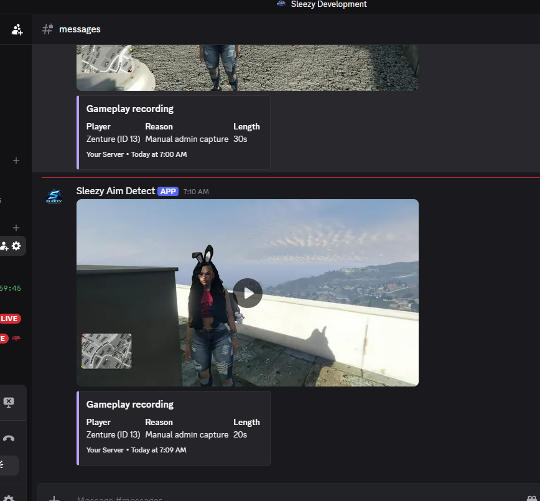Click the Sleezy Development title text
The width and height of the screenshot is (540, 501).
[329, 4]
